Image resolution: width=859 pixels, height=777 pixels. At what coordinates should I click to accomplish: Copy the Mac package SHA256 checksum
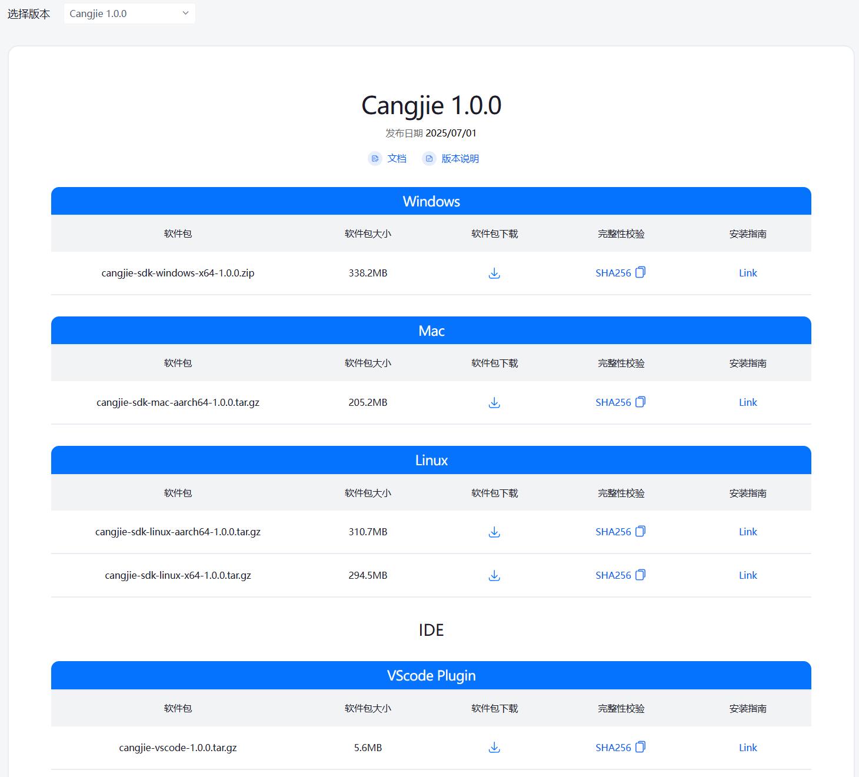pyautogui.click(x=641, y=402)
